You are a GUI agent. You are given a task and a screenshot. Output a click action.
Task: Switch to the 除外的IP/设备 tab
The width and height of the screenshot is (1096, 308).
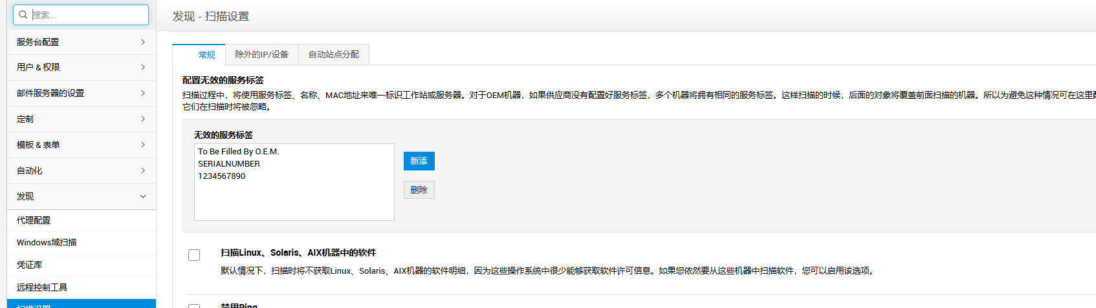(261, 55)
